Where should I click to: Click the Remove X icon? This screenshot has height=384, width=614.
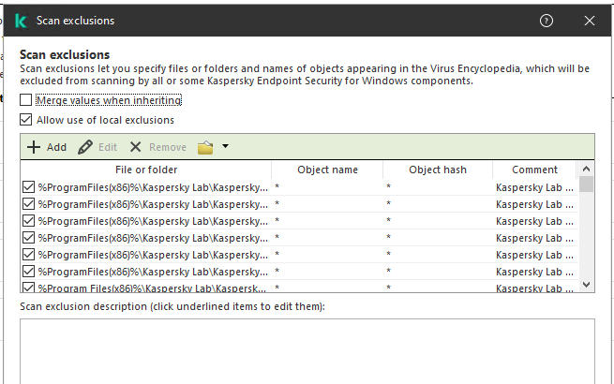(136, 147)
